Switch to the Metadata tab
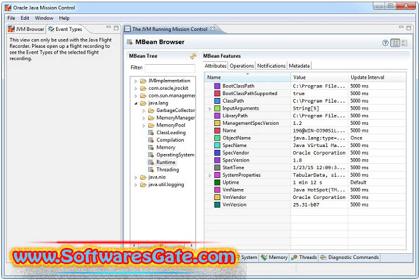This screenshot has width=420, height=280. [299, 66]
